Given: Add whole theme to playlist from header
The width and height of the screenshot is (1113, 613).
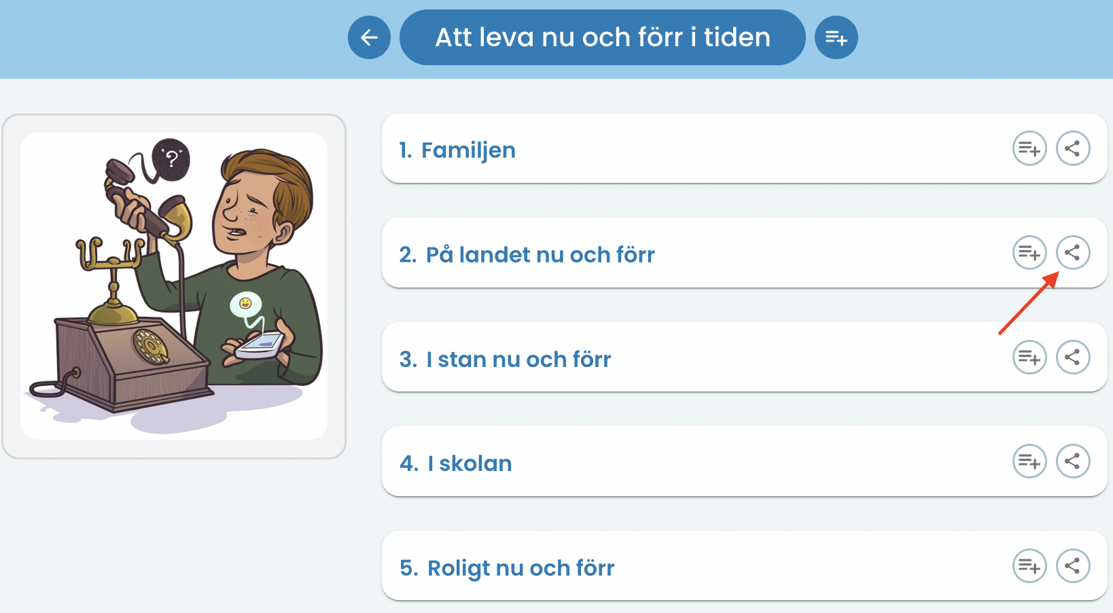Looking at the screenshot, I should click(x=836, y=37).
